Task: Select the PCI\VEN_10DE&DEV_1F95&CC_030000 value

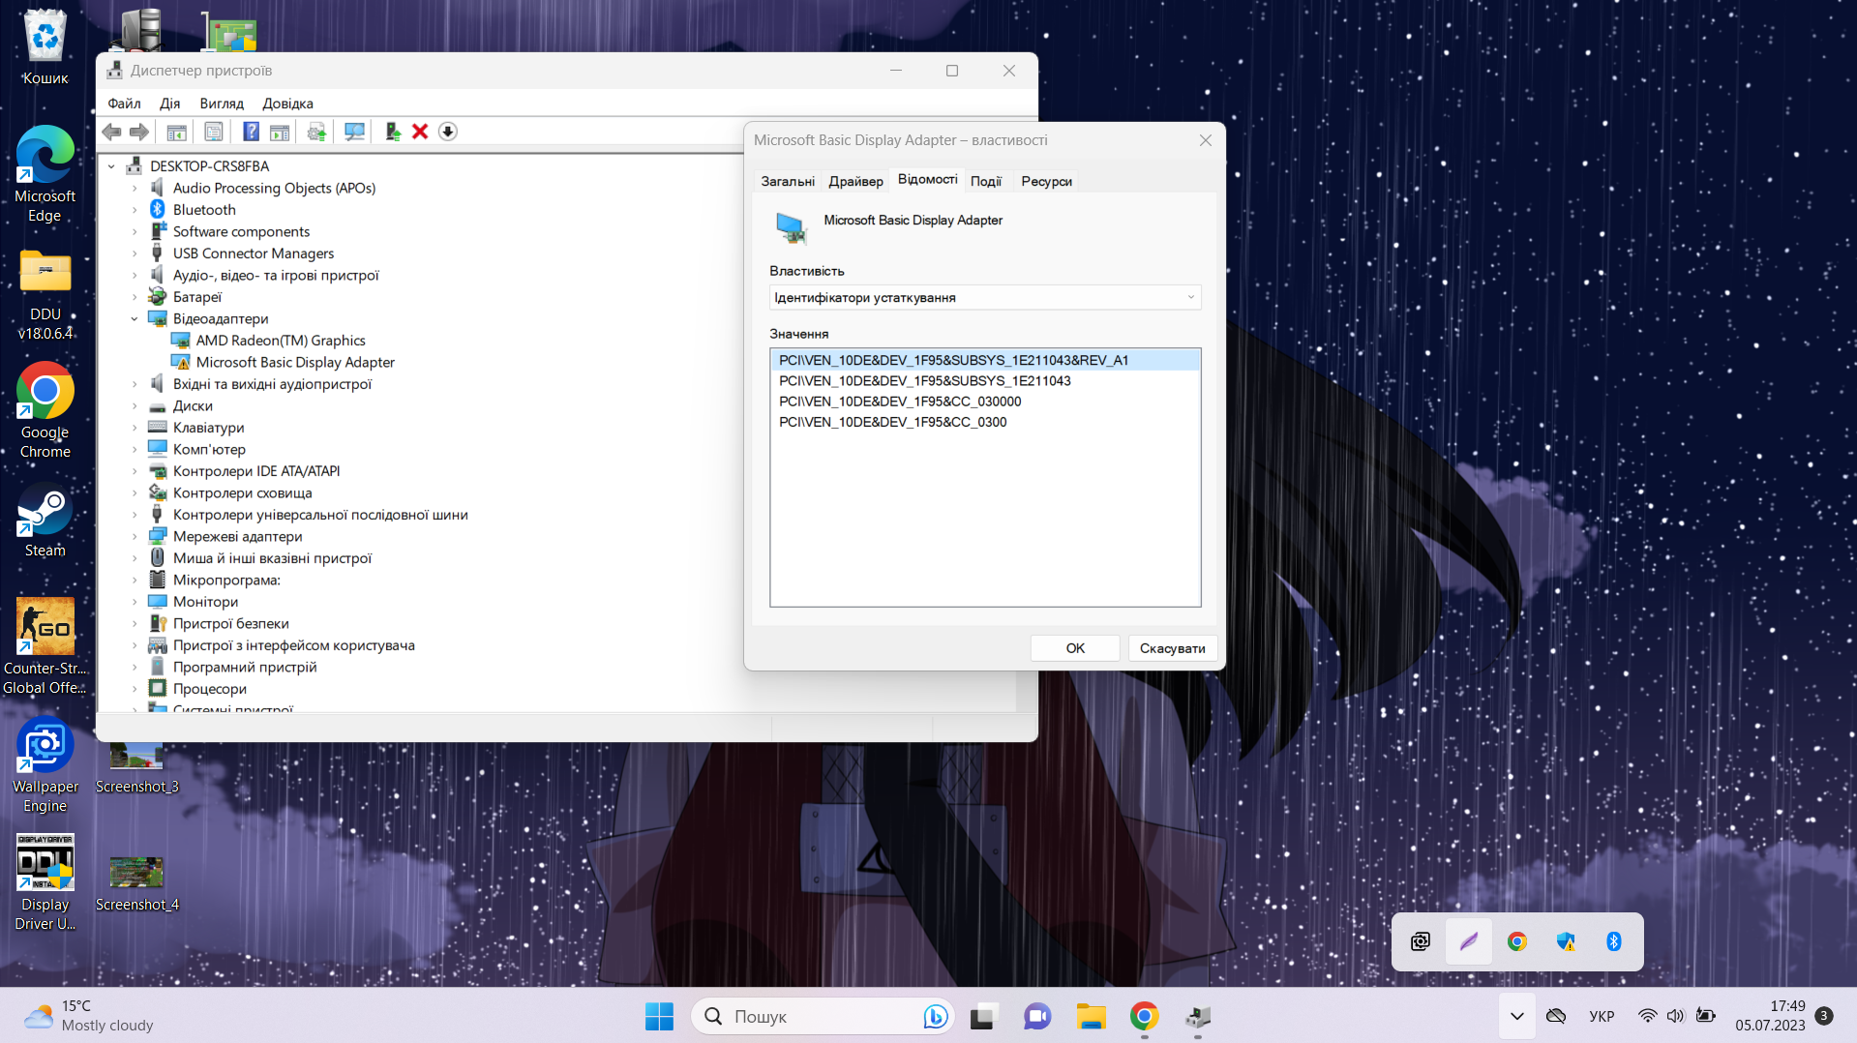Action: 900,402
